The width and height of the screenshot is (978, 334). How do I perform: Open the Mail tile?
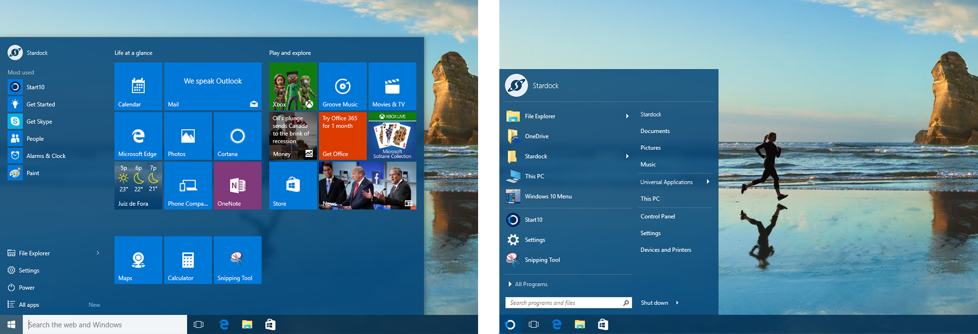[x=213, y=86]
